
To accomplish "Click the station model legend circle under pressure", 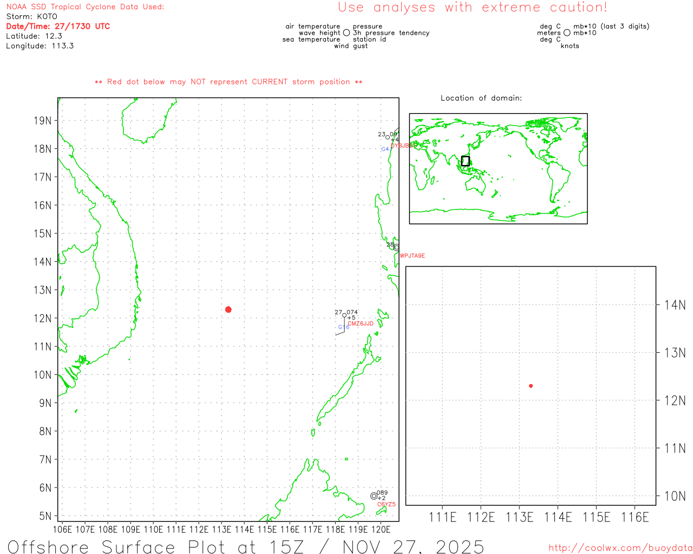I will 346,33.
